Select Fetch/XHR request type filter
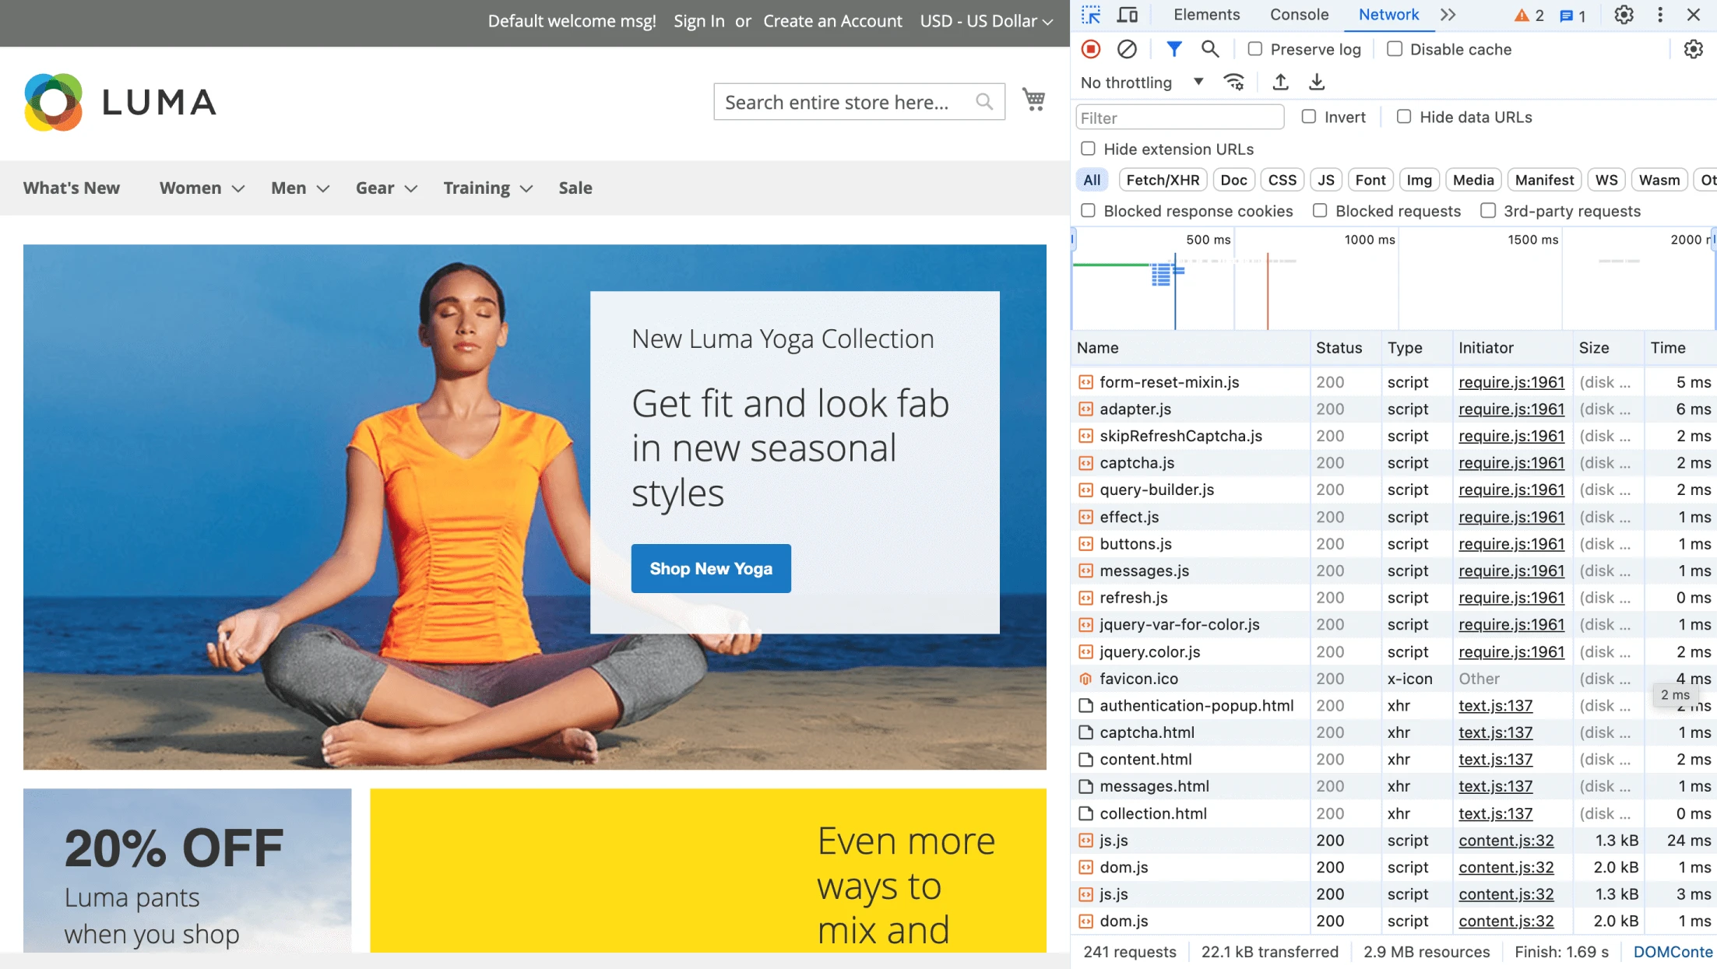Screen dimensions: 1717x969 (1163, 180)
